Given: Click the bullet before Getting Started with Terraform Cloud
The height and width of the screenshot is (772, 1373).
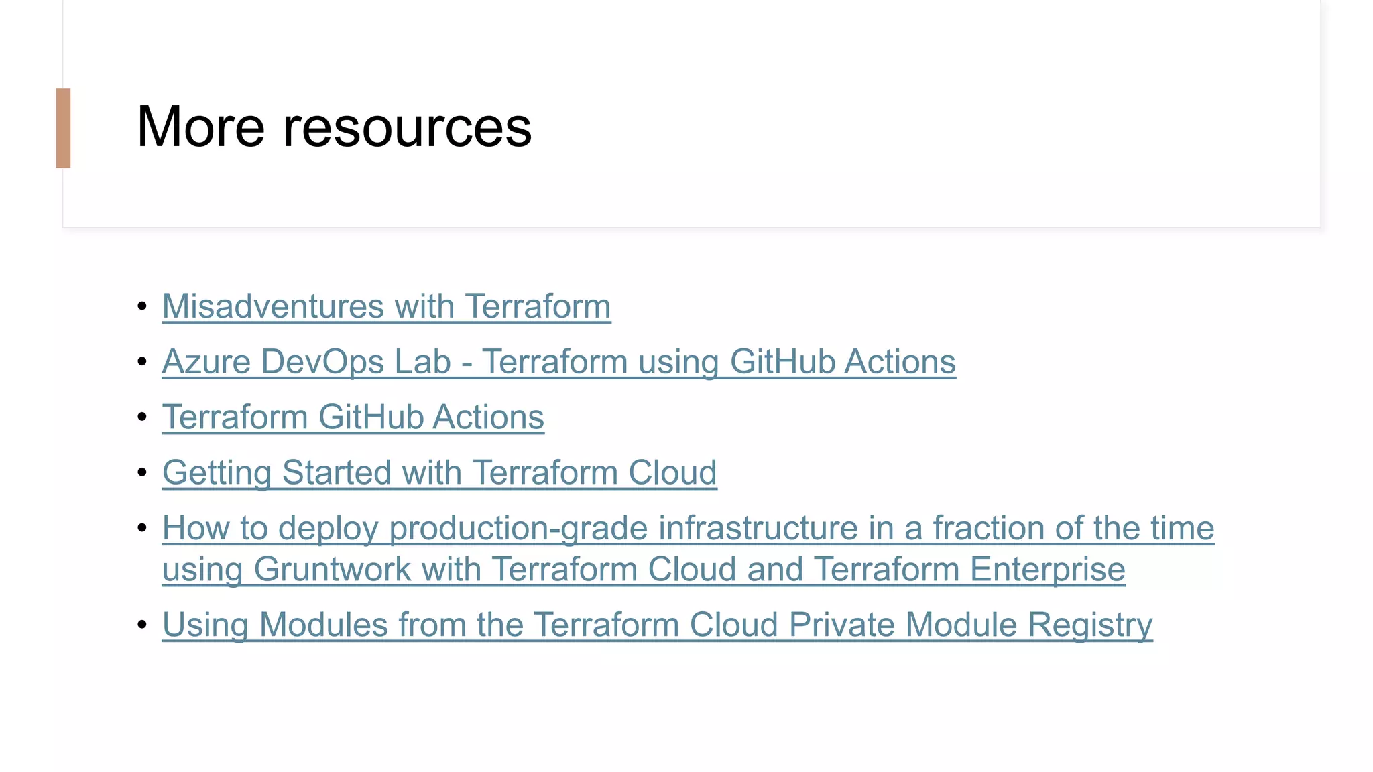Looking at the screenshot, I should (x=142, y=472).
